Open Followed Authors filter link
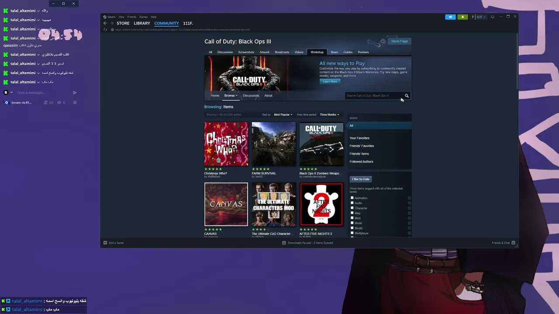The width and height of the screenshot is (559, 314). [361, 161]
